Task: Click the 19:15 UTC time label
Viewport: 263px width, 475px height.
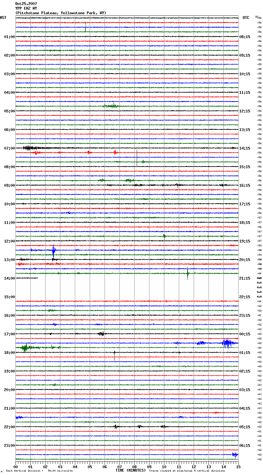Action: (245, 241)
